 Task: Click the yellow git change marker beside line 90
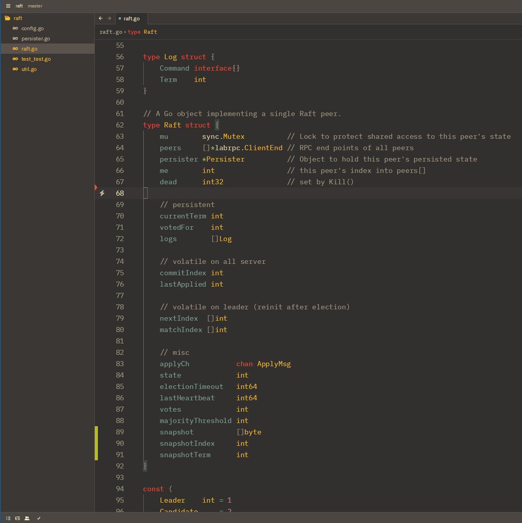click(x=96, y=443)
